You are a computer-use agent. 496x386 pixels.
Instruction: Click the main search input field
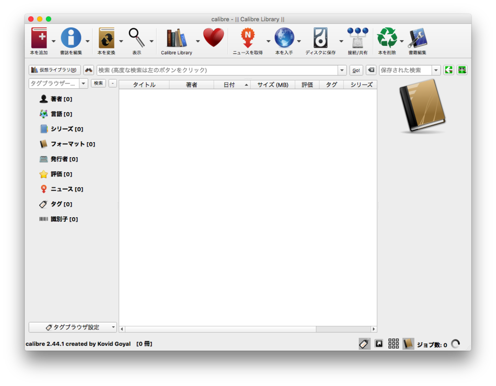(217, 70)
